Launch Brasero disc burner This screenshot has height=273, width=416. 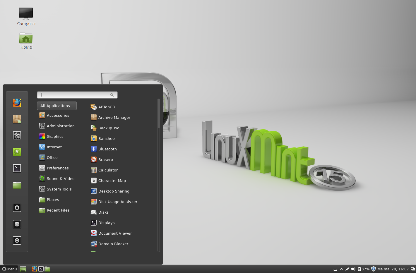coord(102,159)
